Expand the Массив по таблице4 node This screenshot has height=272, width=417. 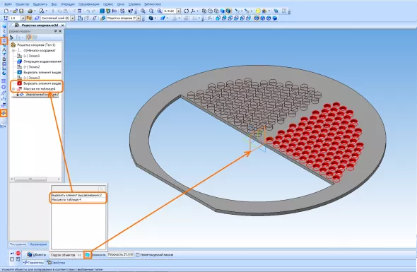pos(13,89)
